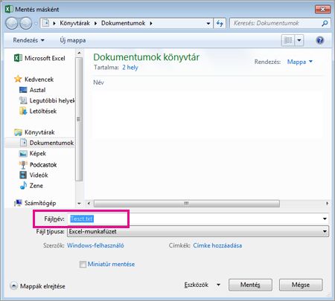Screen dimensions: 335x301
Task: Click the Új mappa button
Action: point(73,40)
